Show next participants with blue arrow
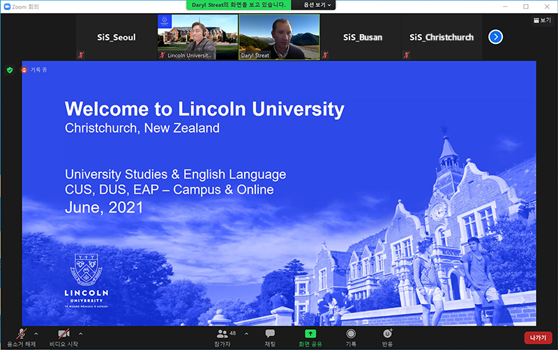The height and width of the screenshot is (350, 558). tap(495, 37)
